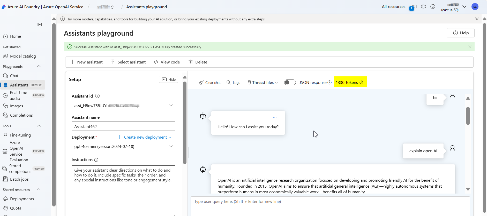
Task: Click the Help button
Action: 460,33
